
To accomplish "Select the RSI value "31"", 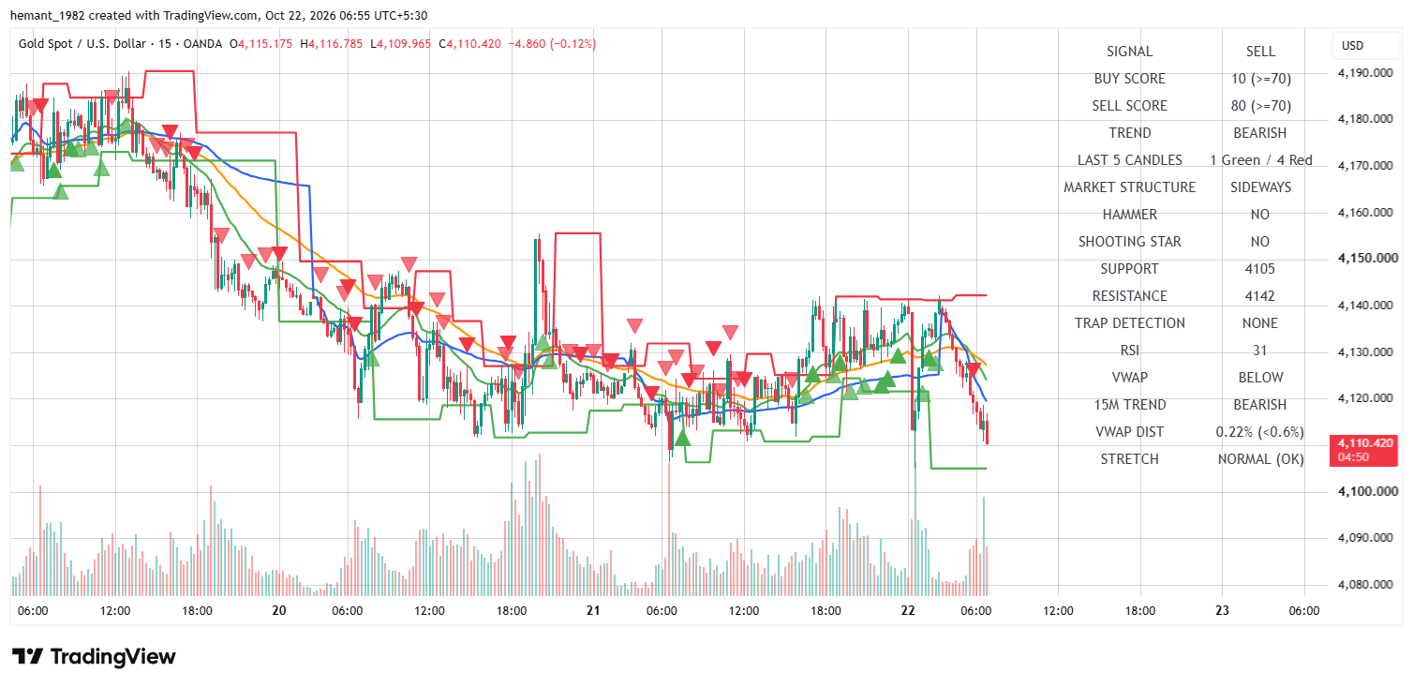I will click(x=1260, y=351).
